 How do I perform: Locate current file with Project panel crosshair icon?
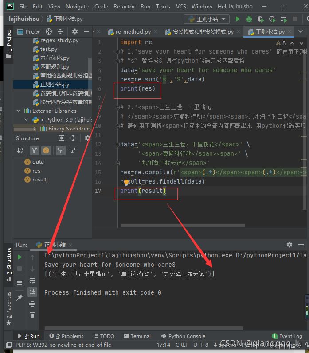click(49, 31)
